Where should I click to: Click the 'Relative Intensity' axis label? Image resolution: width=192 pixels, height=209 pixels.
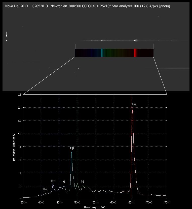tap(14, 147)
